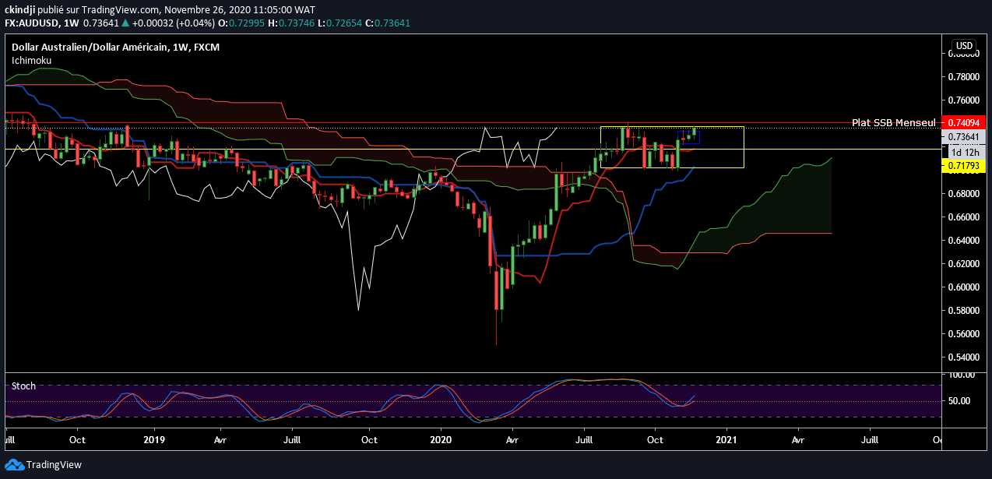The height and width of the screenshot is (479, 992).
Task: Open the USD currency selector
Action: [x=964, y=45]
